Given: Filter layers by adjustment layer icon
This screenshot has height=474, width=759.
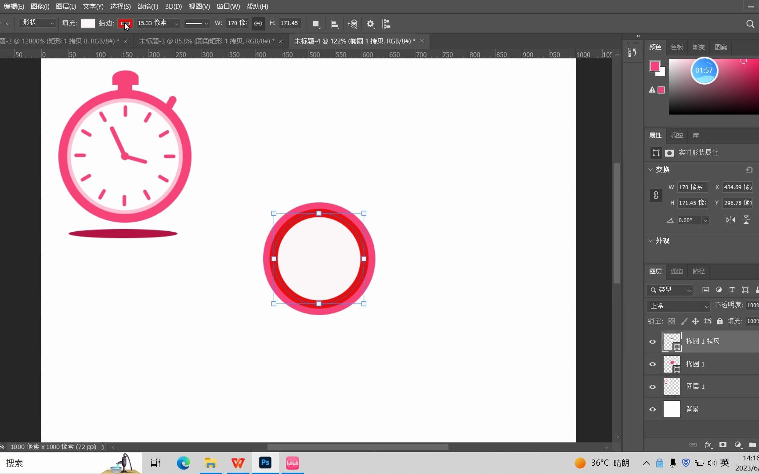Looking at the screenshot, I should coord(719,290).
